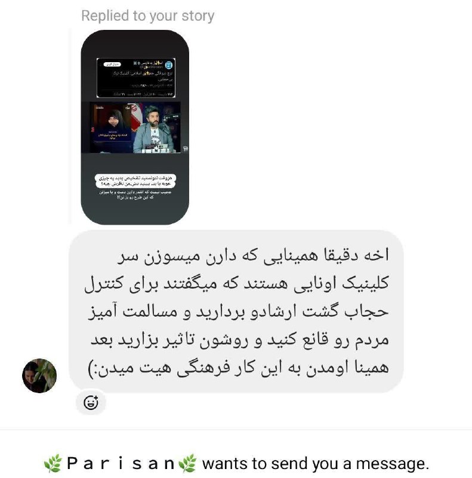Click the Persian message bubble
Viewport: 472px width, 478px height.
pos(236,311)
